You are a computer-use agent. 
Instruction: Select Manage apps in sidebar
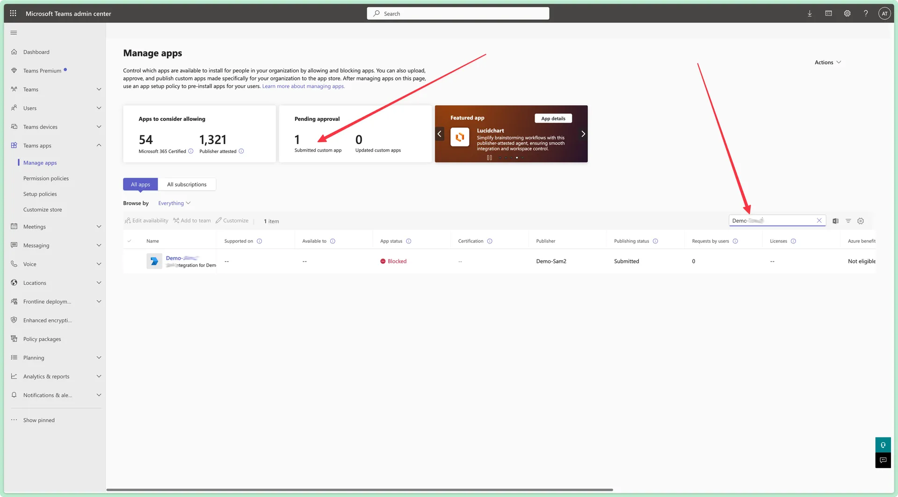(40, 163)
